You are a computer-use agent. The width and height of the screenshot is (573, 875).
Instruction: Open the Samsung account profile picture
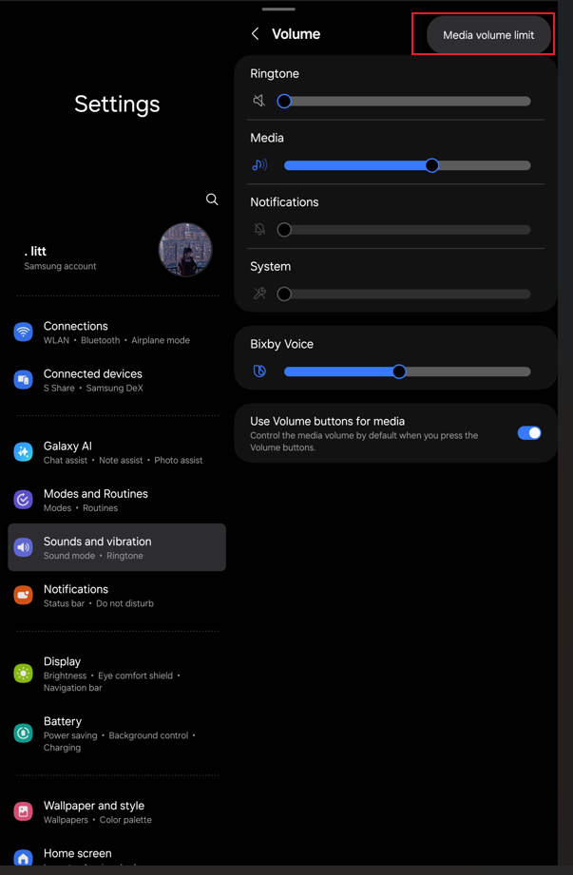(x=185, y=250)
